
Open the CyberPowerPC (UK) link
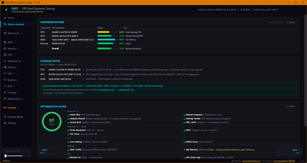pyautogui.click(x=126, y=90)
